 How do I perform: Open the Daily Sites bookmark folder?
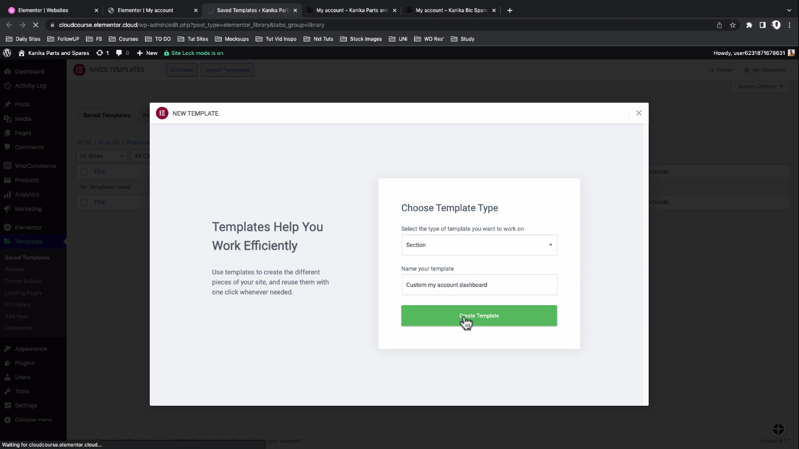click(x=23, y=39)
